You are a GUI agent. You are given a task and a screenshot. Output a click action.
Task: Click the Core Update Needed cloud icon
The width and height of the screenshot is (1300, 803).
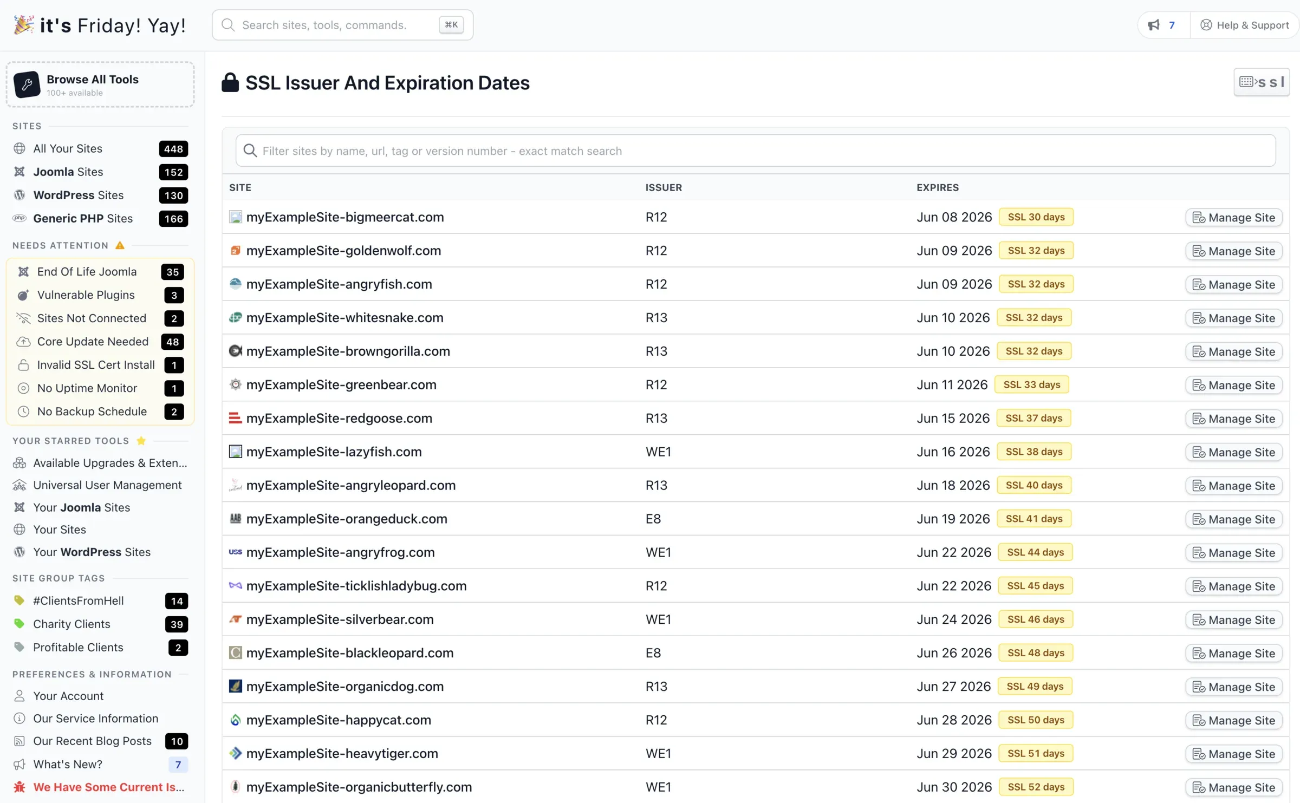tap(23, 342)
